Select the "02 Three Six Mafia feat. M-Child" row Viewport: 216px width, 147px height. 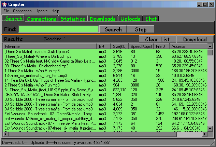click(105, 61)
